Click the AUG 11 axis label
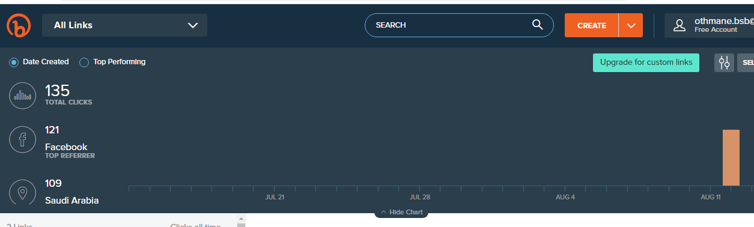754x227 pixels. pos(711,197)
